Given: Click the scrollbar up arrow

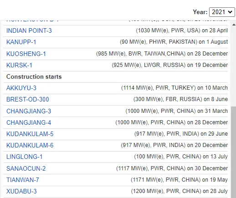Looking at the screenshot, I should click(x=234, y=25).
